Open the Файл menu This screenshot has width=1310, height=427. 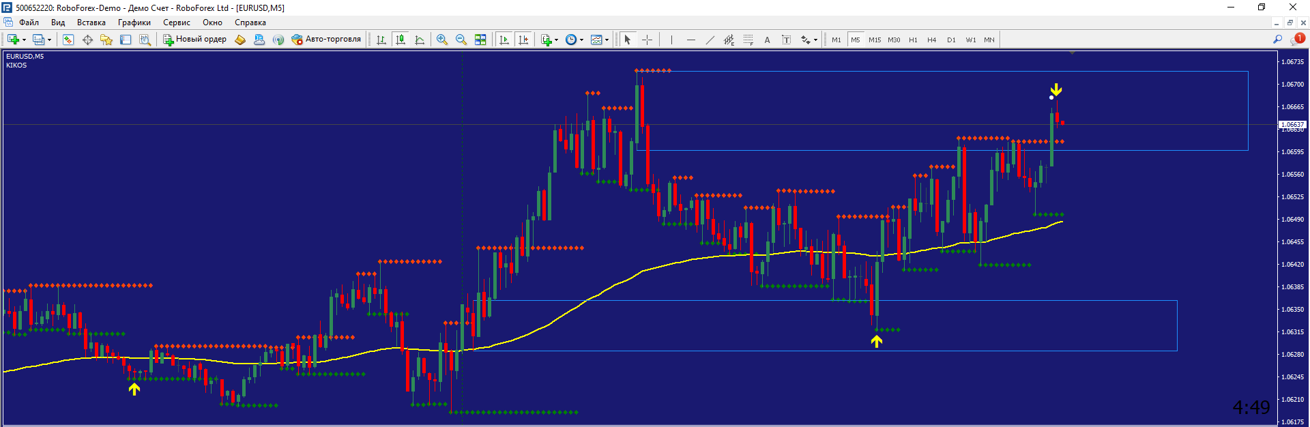point(29,23)
